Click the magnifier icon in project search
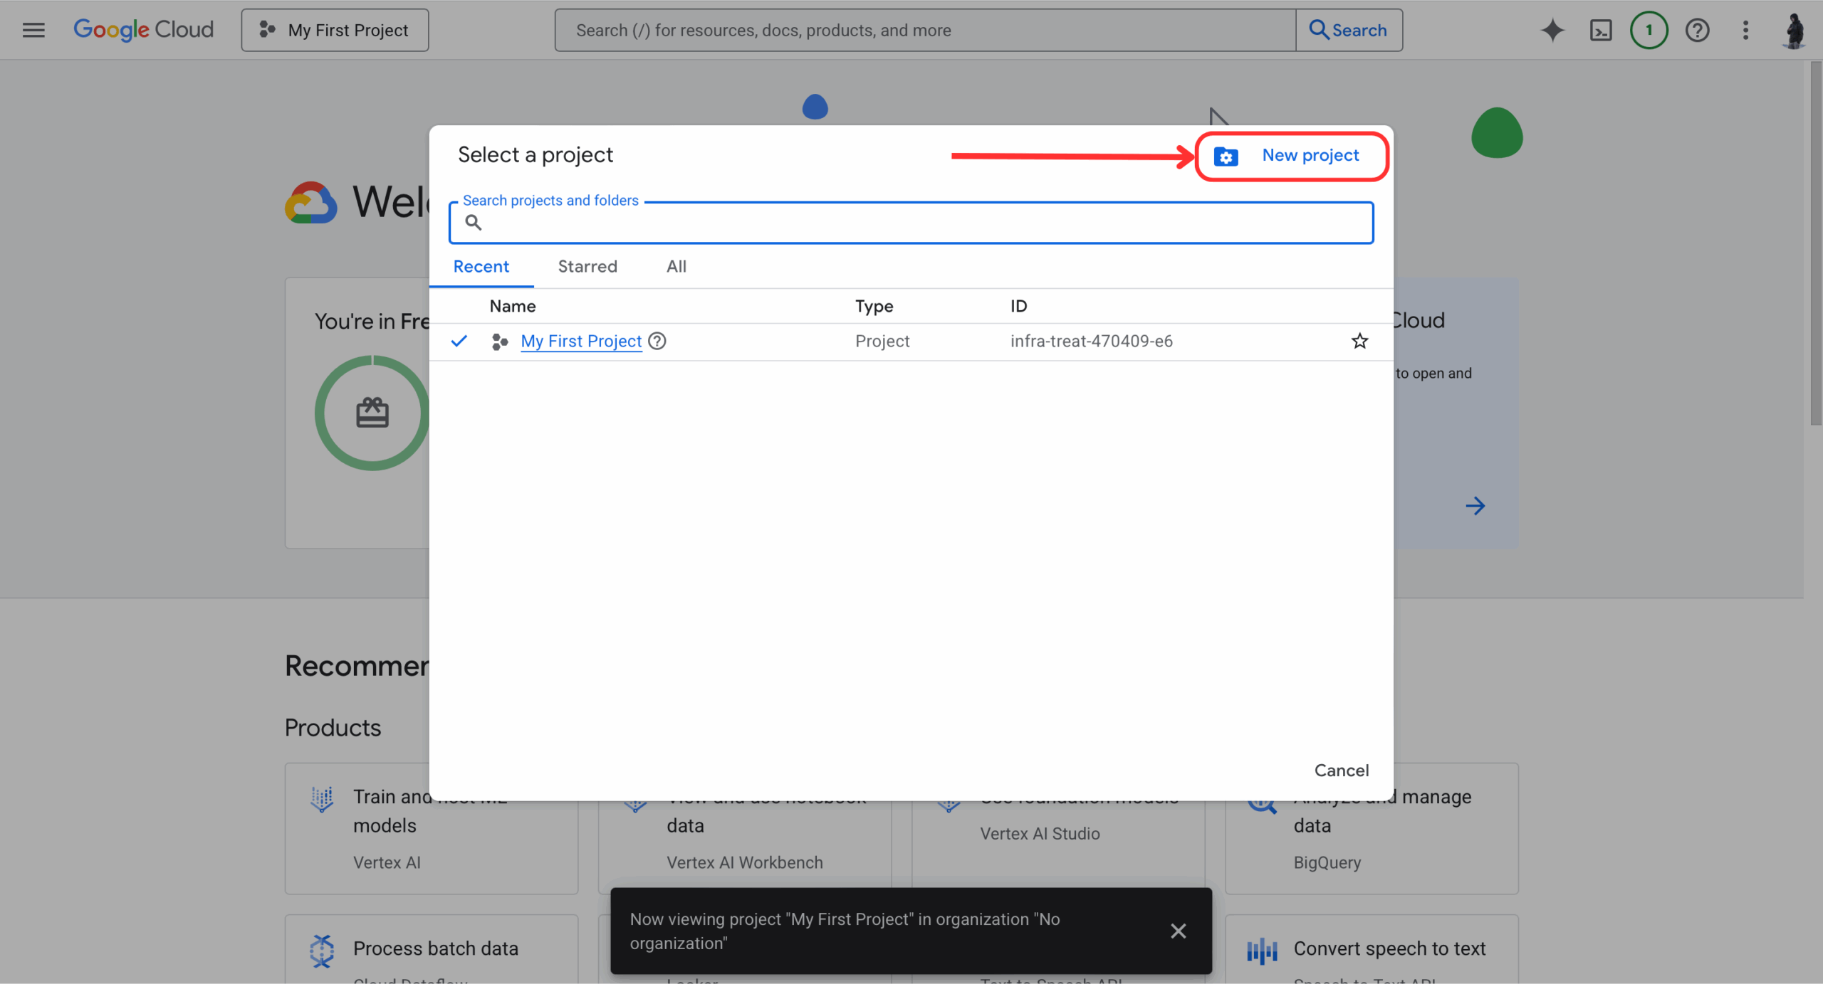The height and width of the screenshot is (984, 1823). [x=473, y=223]
